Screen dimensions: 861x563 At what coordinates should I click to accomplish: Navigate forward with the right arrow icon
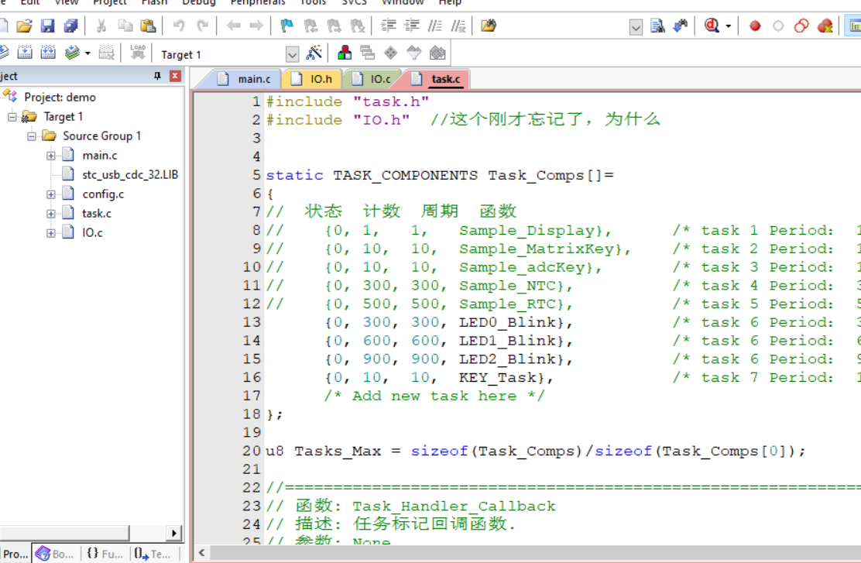point(256,26)
